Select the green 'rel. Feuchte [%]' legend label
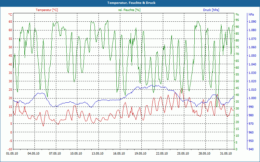This screenshot has width=260, height=162. (129, 10)
